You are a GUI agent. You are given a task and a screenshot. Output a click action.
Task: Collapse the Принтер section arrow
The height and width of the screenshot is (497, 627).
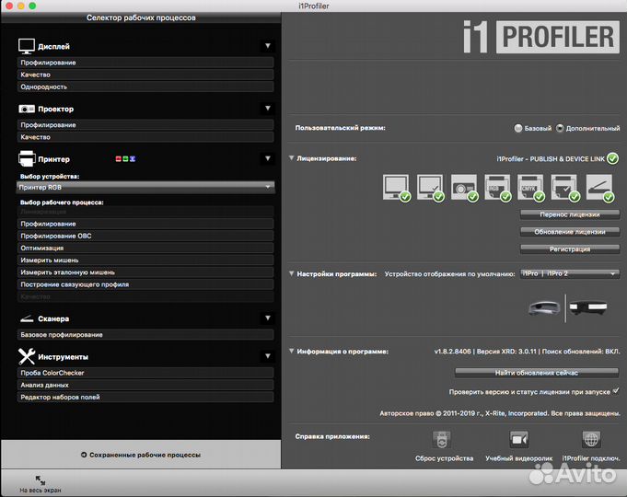(268, 158)
